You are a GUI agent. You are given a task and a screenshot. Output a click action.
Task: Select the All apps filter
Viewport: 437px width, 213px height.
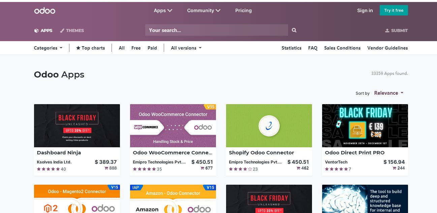tap(122, 48)
